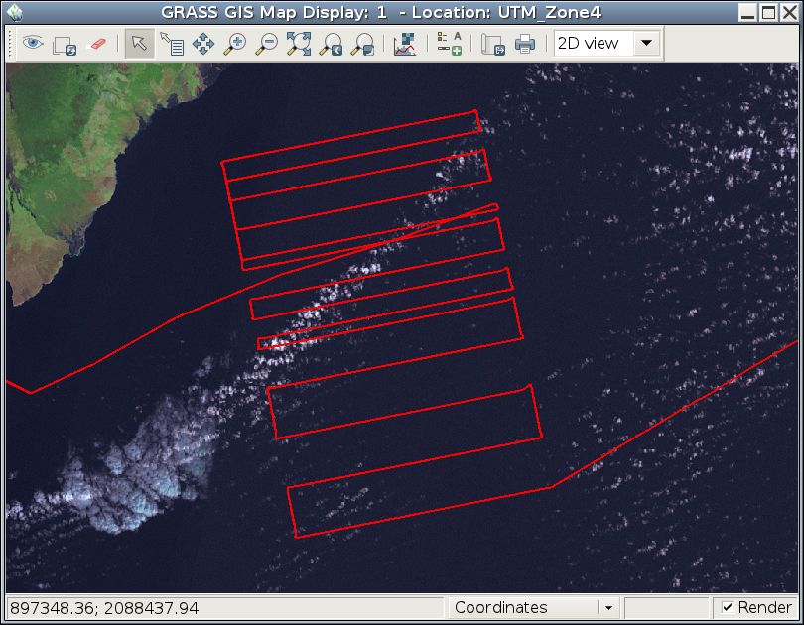Click the Print display printer icon
This screenshot has width=804, height=625.
coord(525,44)
